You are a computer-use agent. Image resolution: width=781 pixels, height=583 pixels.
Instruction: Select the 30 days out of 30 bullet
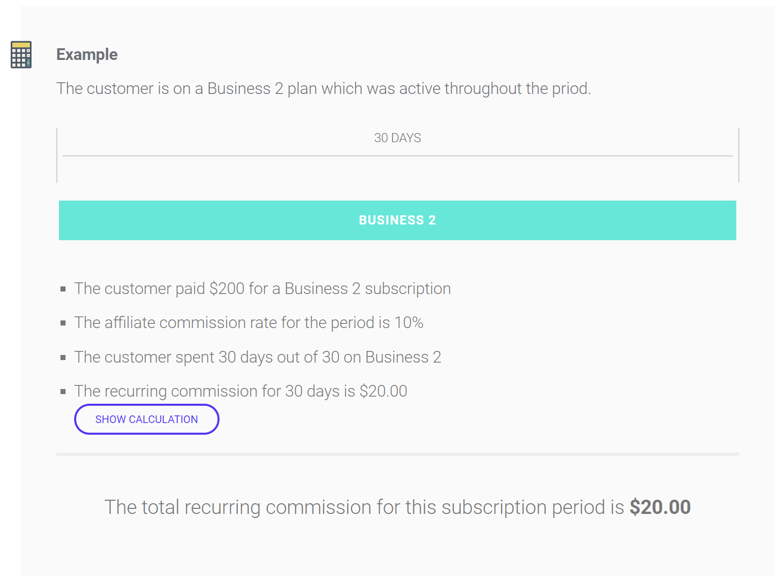pyautogui.click(x=257, y=357)
